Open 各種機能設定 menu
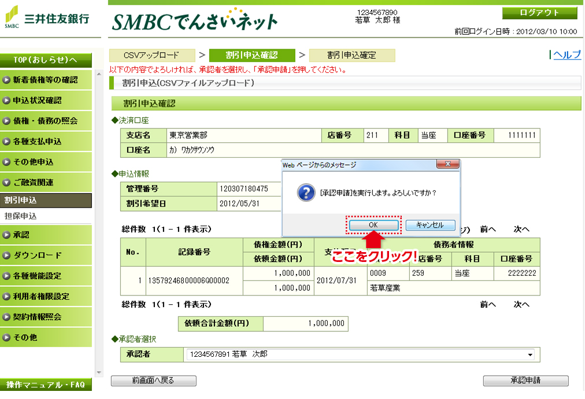The height and width of the screenshot is (399, 585). 46,276
